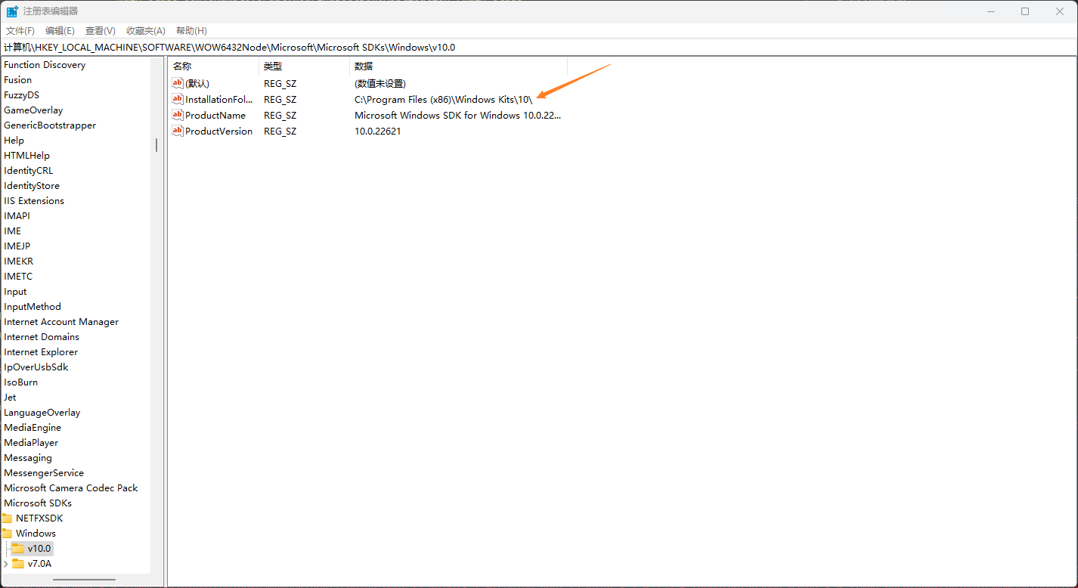Select the LanguageOverlay key
The height and width of the screenshot is (588, 1078).
click(42, 413)
